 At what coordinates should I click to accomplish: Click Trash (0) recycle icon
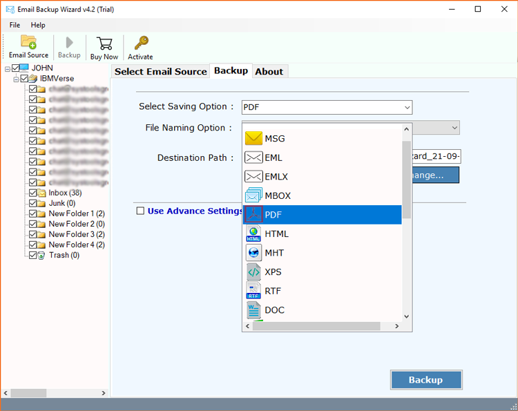click(41, 256)
